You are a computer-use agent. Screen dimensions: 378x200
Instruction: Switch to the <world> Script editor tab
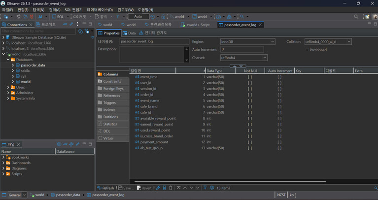pyautogui.click(x=195, y=25)
